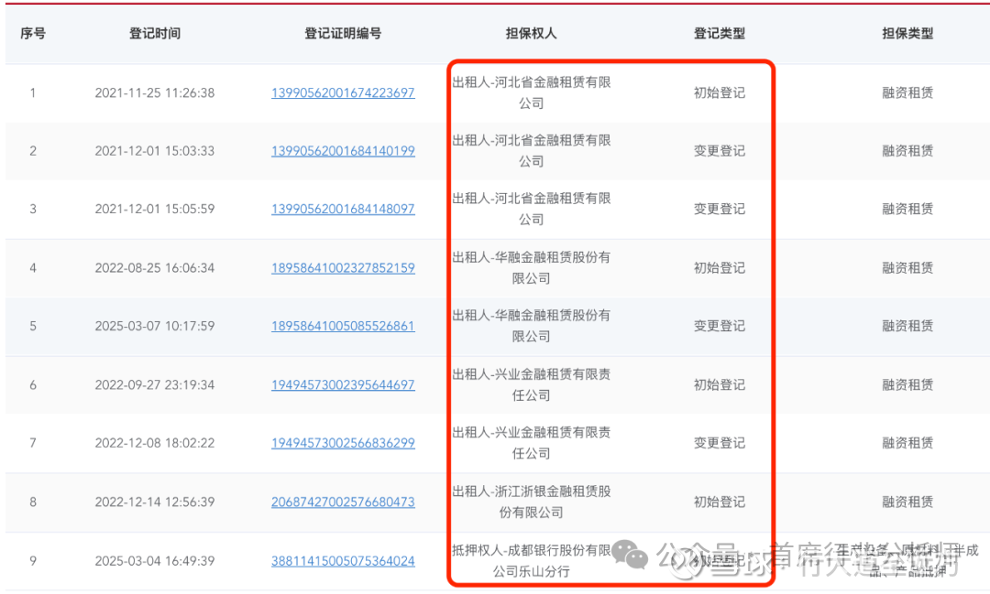Select timestamp 2025-03-07 10:17:59
The image size is (990, 594).
coord(155,326)
